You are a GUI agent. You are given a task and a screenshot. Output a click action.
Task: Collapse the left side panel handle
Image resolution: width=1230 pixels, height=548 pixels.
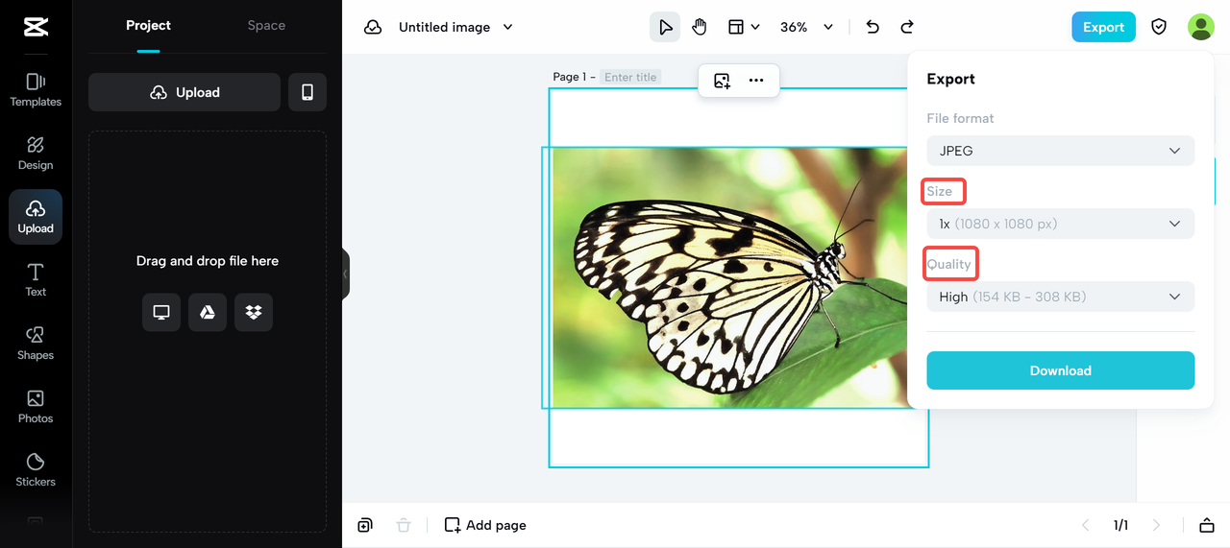[346, 274]
